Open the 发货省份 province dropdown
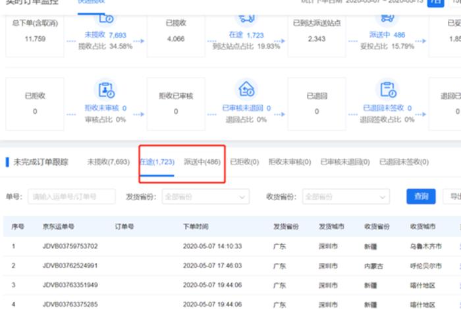 click(205, 197)
